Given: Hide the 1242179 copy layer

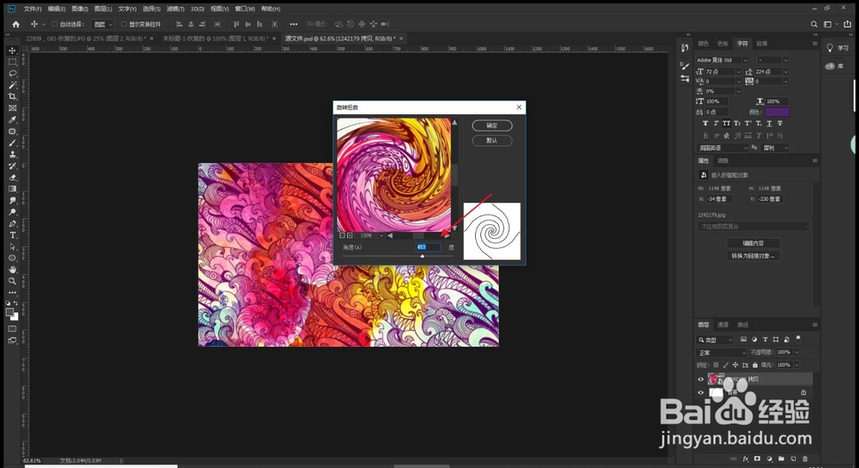Looking at the screenshot, I should 701,379.
